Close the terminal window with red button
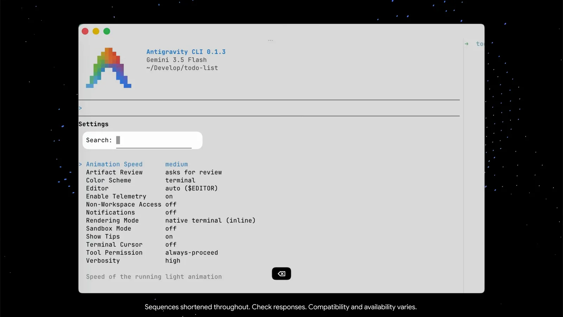563x317 pixels. 85,31
